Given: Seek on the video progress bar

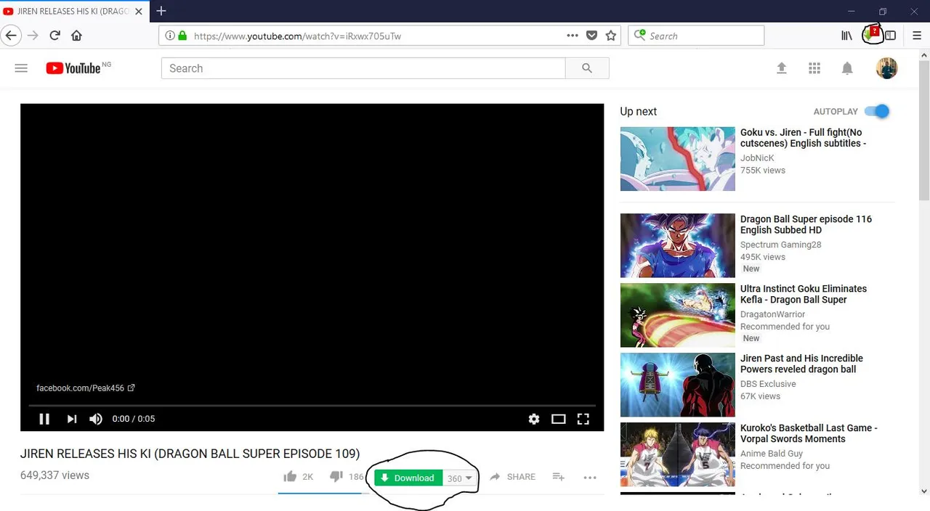Looking at the screenshot, I should point(312,404).
